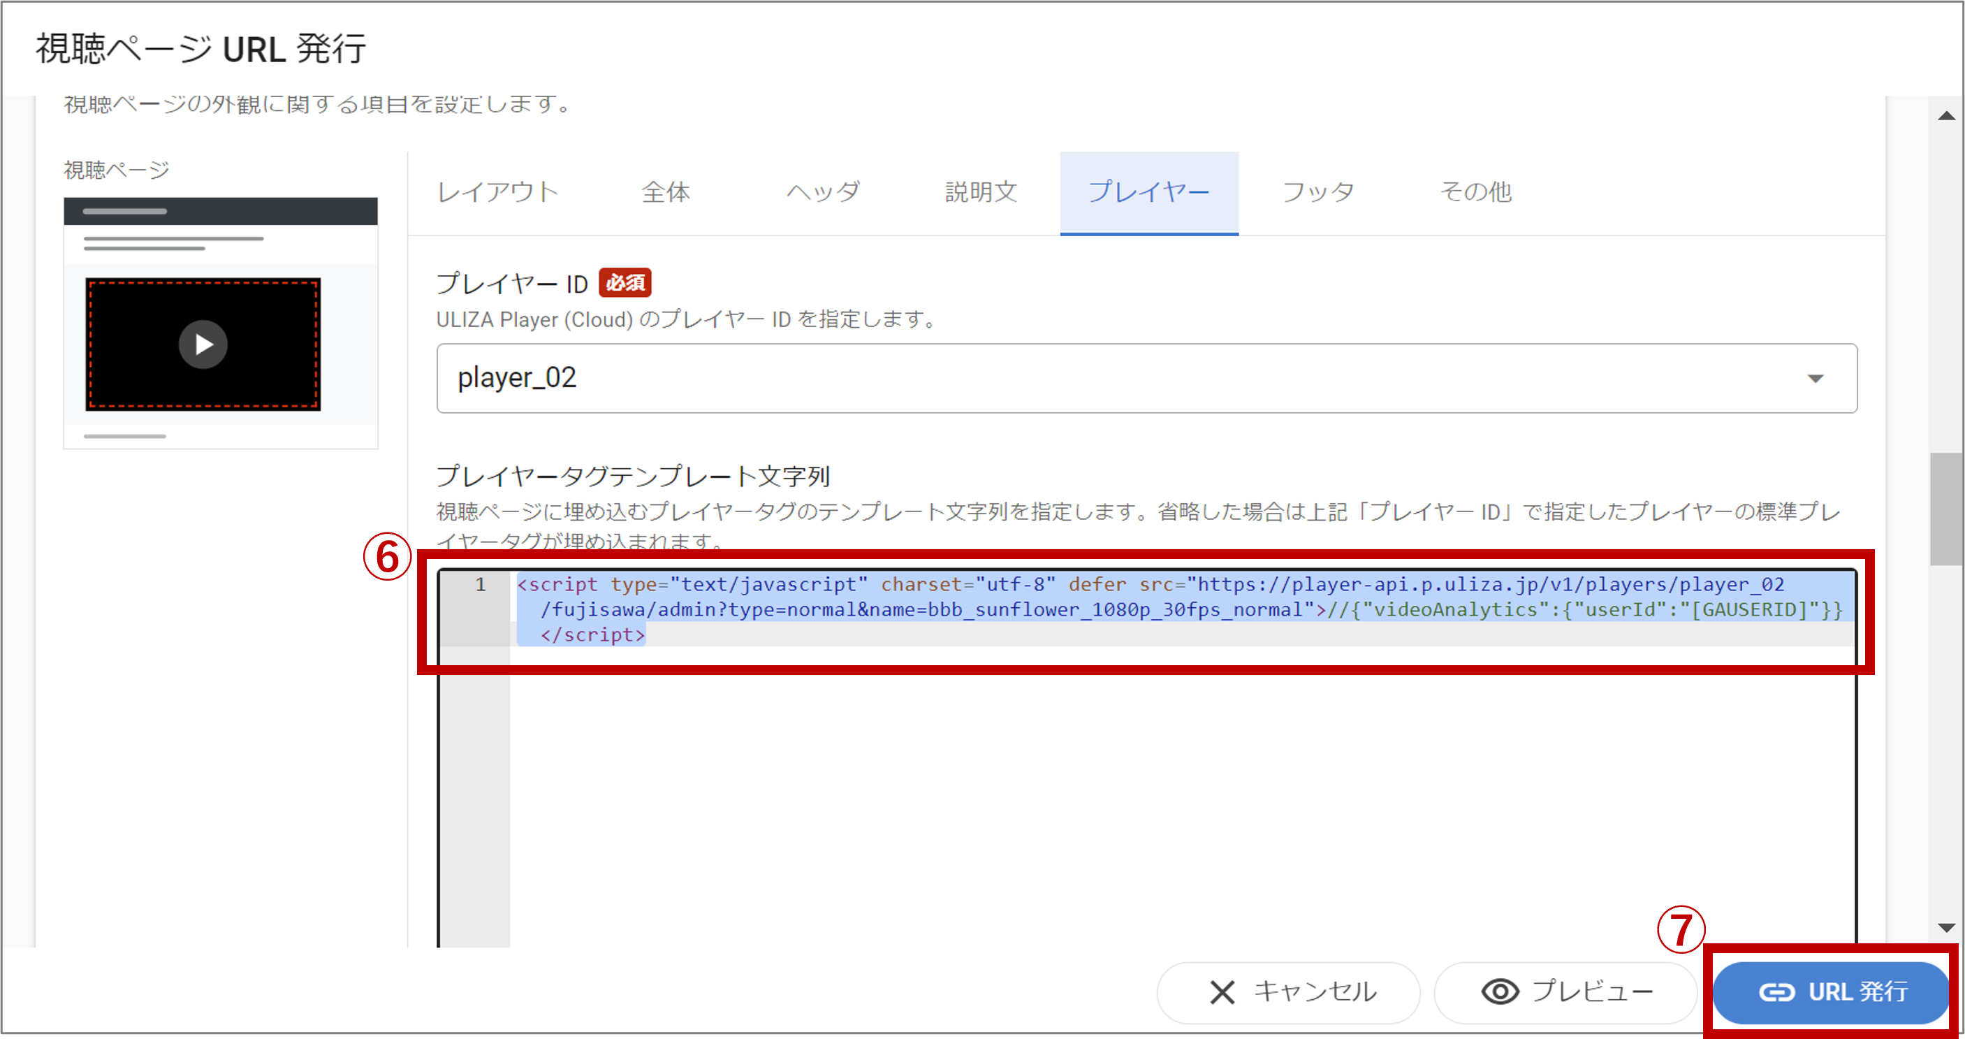This screenshot has height=1039, width=1965.
Task: Click the closing </script> tag in the editor
Action: [x=592, y=634]
